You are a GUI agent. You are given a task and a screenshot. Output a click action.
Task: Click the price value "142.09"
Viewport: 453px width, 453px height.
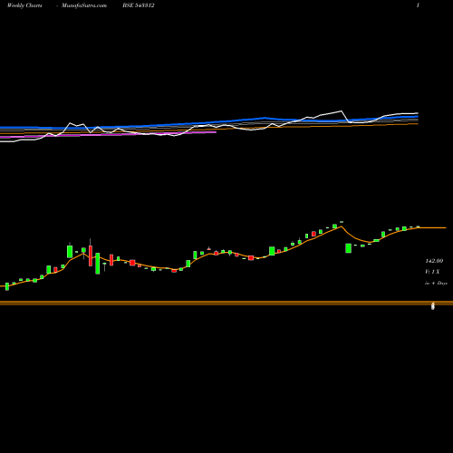pyautogui.click(x=434, y=261)
